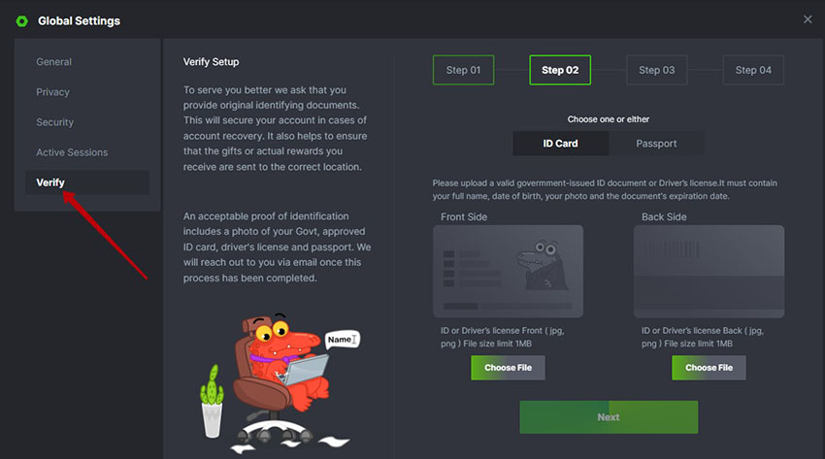
Task: Jump to Step 01
Action: click(x=463, y=70)
